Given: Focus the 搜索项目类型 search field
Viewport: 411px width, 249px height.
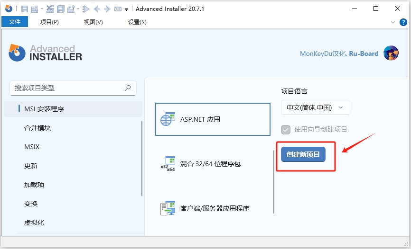Looking at the screenshot, I should (73, 88).
